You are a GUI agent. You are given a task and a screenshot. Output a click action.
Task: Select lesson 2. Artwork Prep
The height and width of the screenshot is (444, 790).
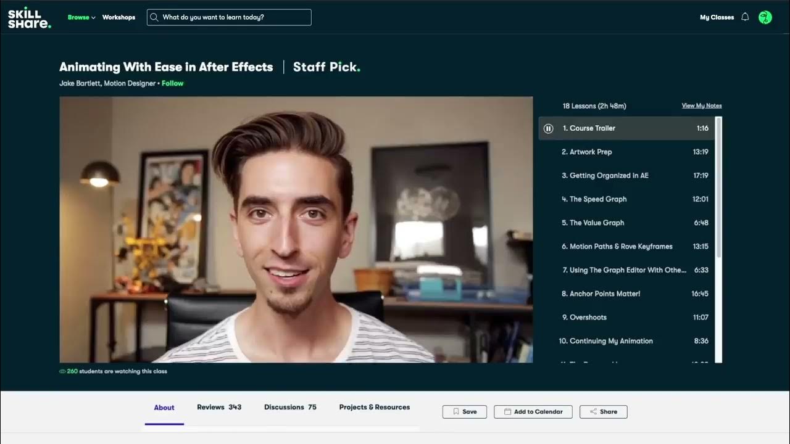tap(626, 152)
